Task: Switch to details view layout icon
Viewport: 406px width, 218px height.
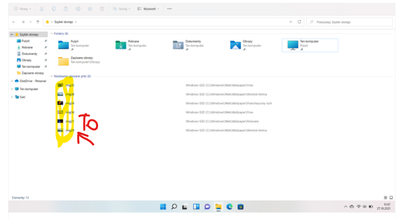Action: [x=386, y=197]
